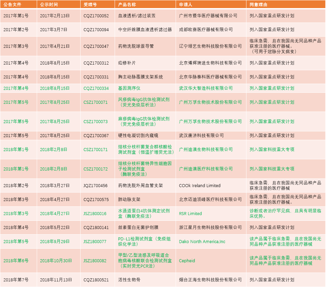Select product 药物洗脱外周血管支架
The image size is (326, 287).
pos(140,186)
